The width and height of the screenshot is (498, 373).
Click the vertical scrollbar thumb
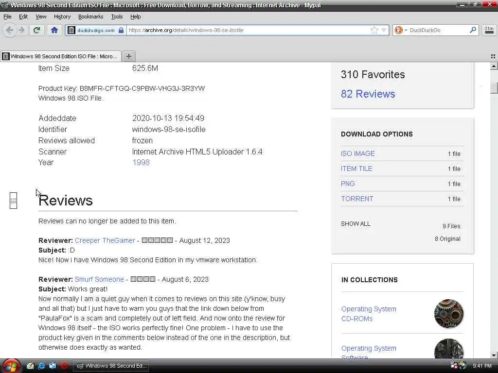pyautogui.click(x=494, y=88)
